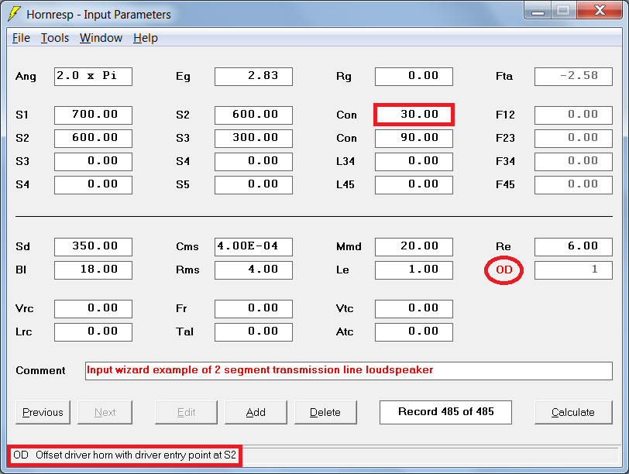Screen dimensions: 629x474
Task: Click the Previous record button
Action: tap(43, 412)
